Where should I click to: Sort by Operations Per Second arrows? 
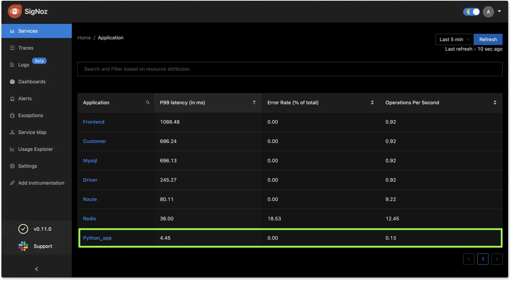pyautogui.click(x=495, y=103)
